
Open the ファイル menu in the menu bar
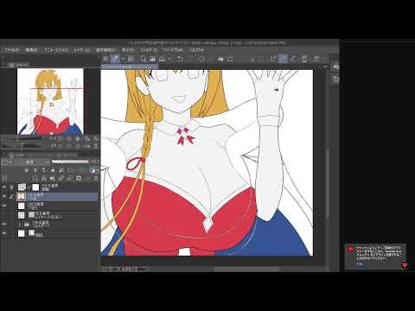12,50
